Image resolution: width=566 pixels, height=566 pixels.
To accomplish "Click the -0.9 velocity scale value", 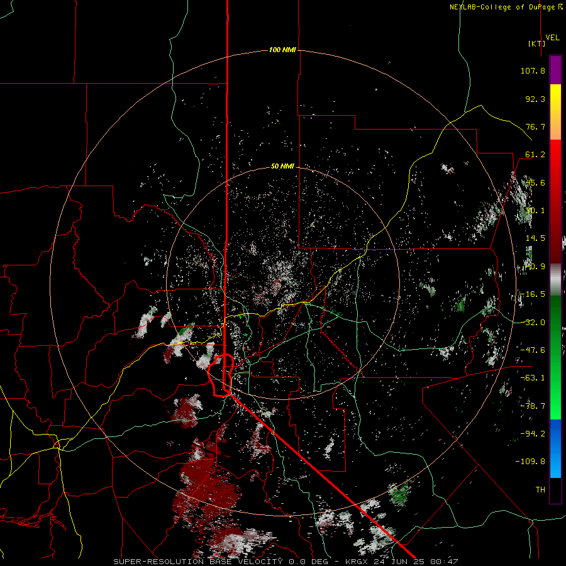I will tap(535, 267).
